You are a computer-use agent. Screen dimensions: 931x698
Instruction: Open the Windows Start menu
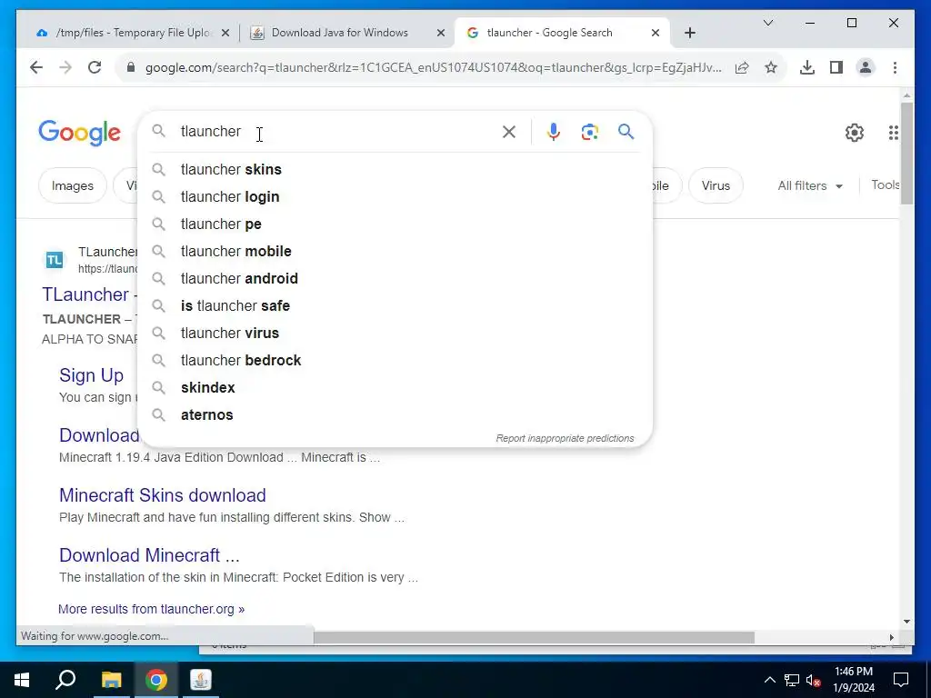pyautogui.click(x=22, y=680)
